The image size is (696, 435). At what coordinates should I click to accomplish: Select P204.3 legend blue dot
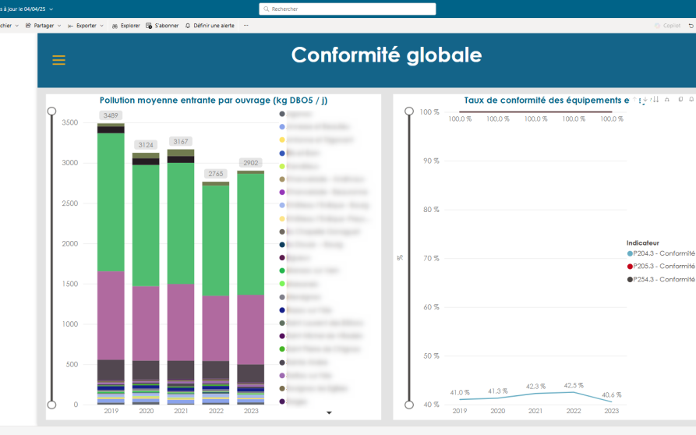(630, 253)
